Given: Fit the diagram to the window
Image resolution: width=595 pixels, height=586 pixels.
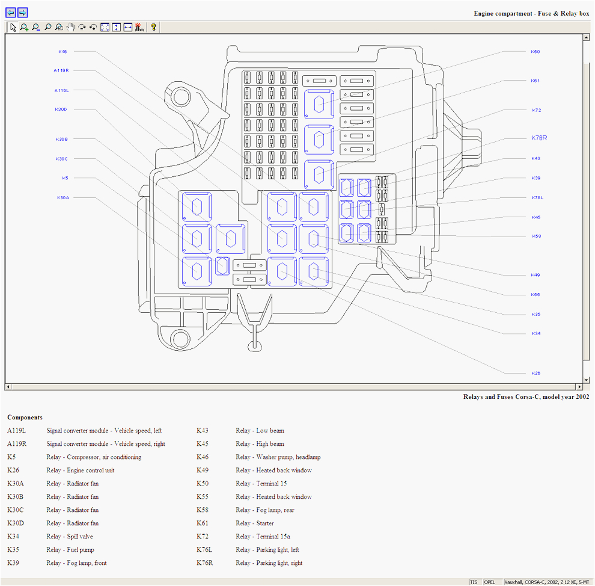Looking at the screenshot, I should click(x=105, y=27).
